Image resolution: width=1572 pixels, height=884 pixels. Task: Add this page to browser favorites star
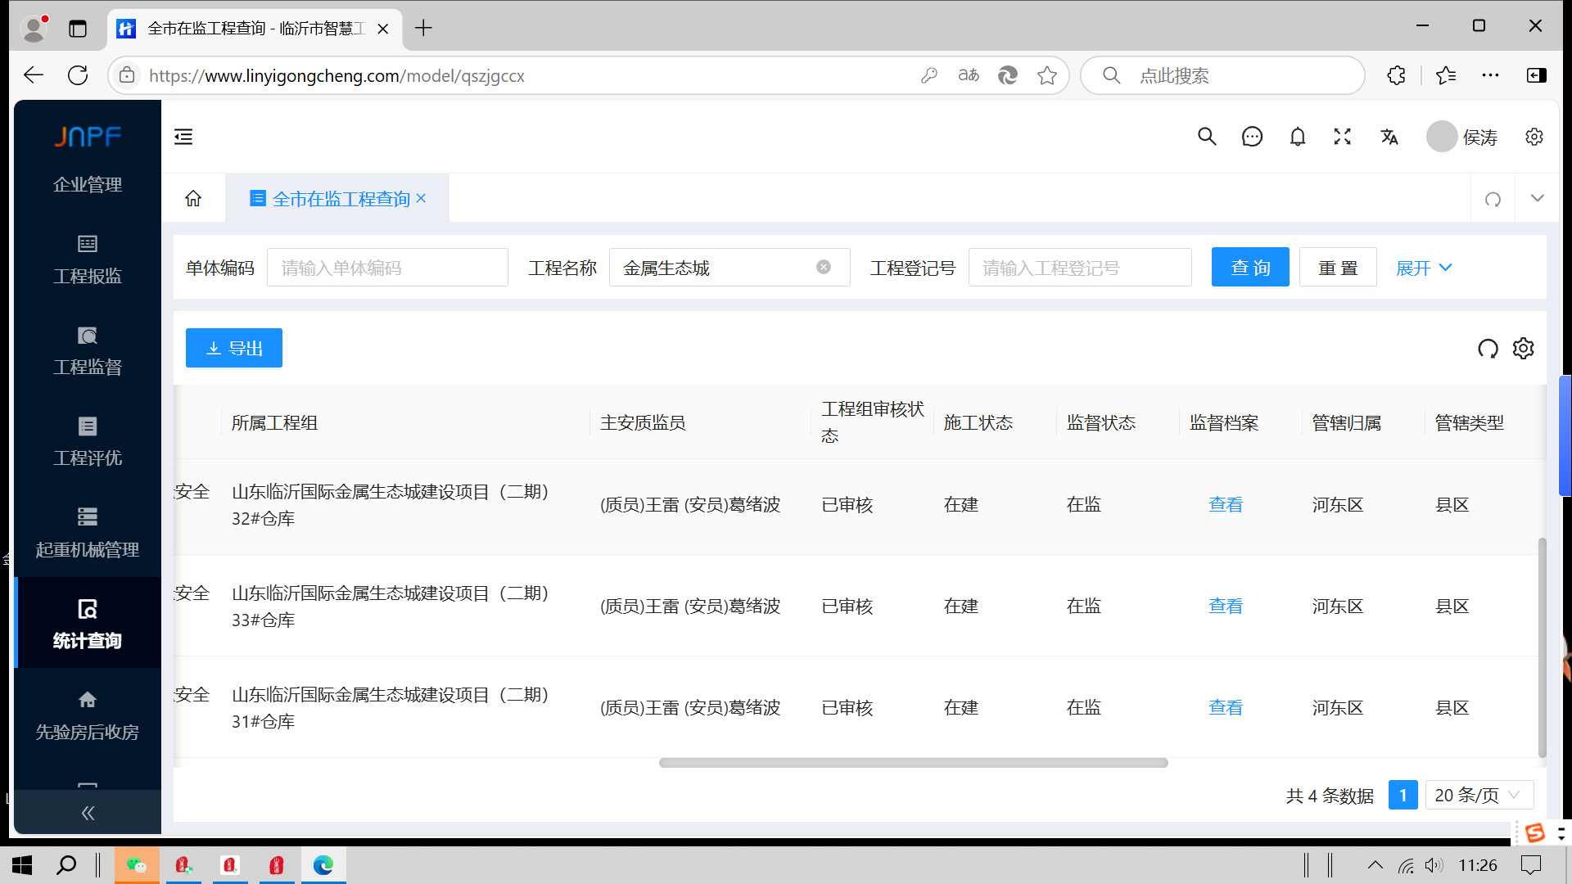[x=1047, y=75]
